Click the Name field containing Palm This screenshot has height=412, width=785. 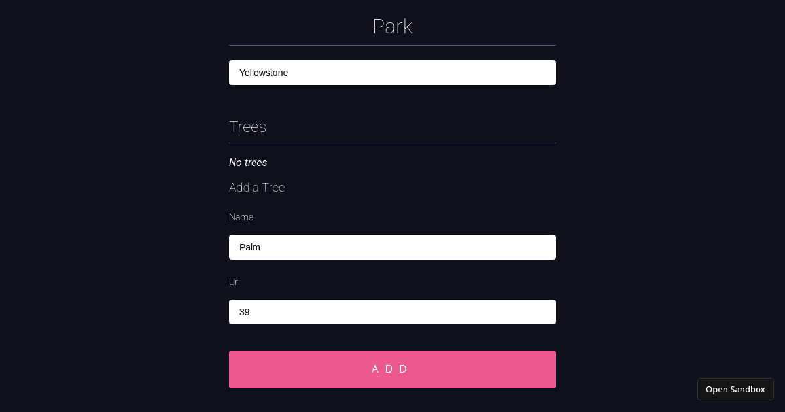[392, 247]
